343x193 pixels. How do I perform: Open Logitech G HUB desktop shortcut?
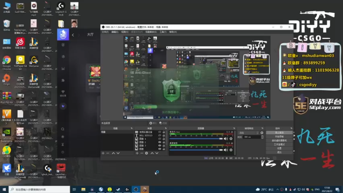(61, 9)
